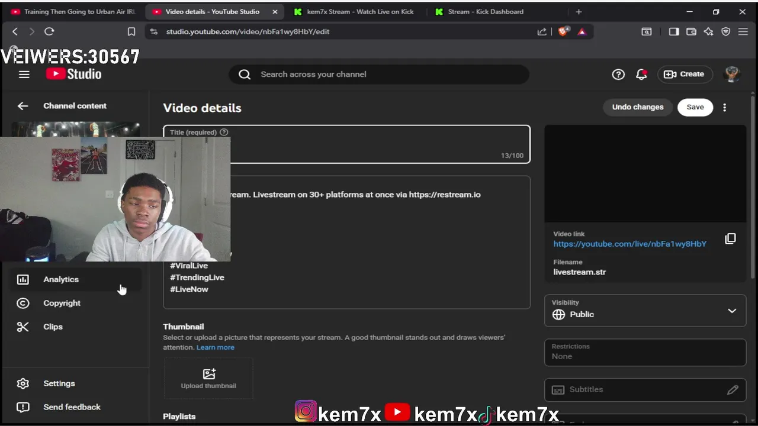
Task: Click the video preview player
Action: 645,173
